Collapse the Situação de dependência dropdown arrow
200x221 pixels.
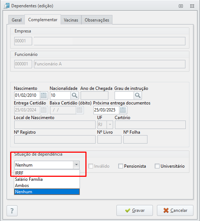click(x=76, y=165)
